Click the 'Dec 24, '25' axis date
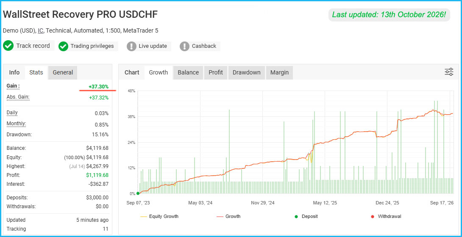Screen dimensions: 462x237 click(387, 203)
